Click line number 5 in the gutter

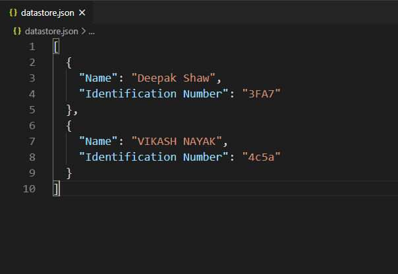pos(32,109)
